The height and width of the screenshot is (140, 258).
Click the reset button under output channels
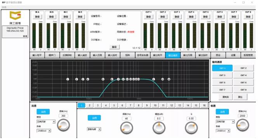pos(240,97)
